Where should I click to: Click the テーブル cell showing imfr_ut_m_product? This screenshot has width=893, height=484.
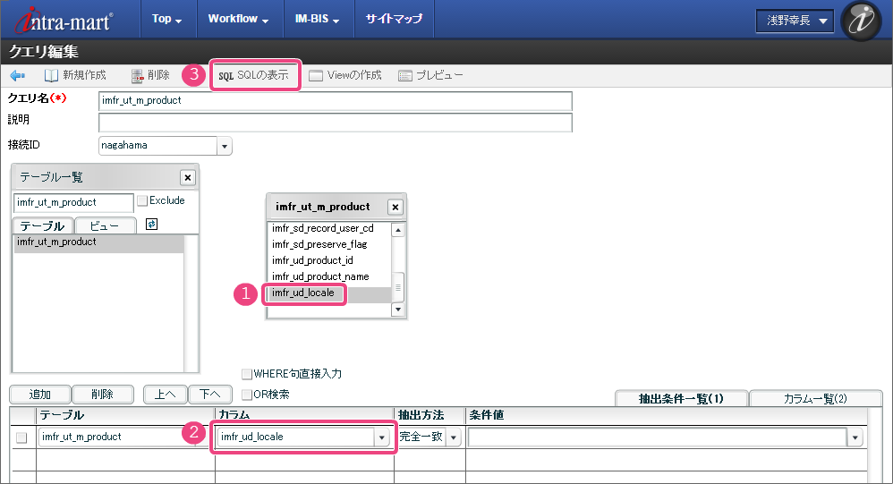coord(118,437)
